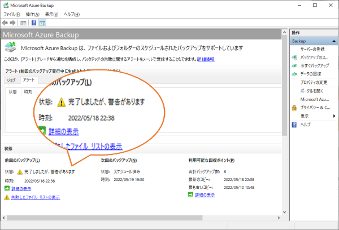Open 失敗したファイル リストの表示 link
This screenshot has height=230, width=339.
coord(36,197)
